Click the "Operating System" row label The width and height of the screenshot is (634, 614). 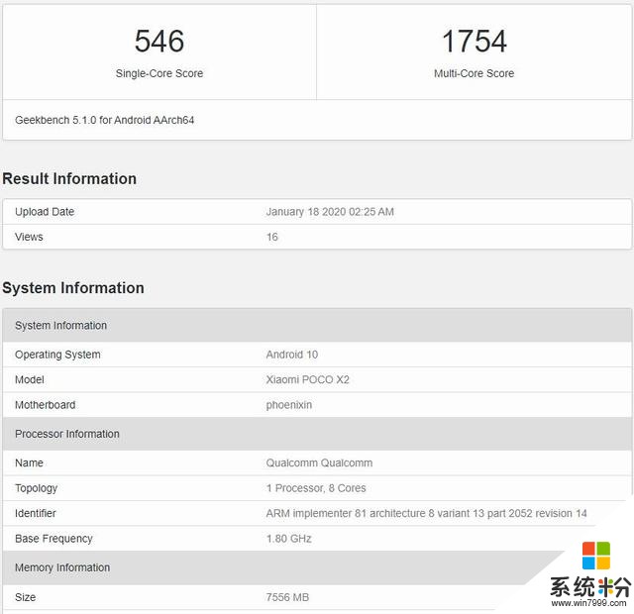tap(57, 355)
